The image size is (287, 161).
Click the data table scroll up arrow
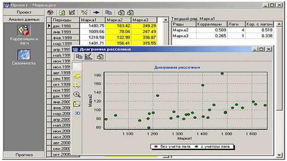point(166,20)
